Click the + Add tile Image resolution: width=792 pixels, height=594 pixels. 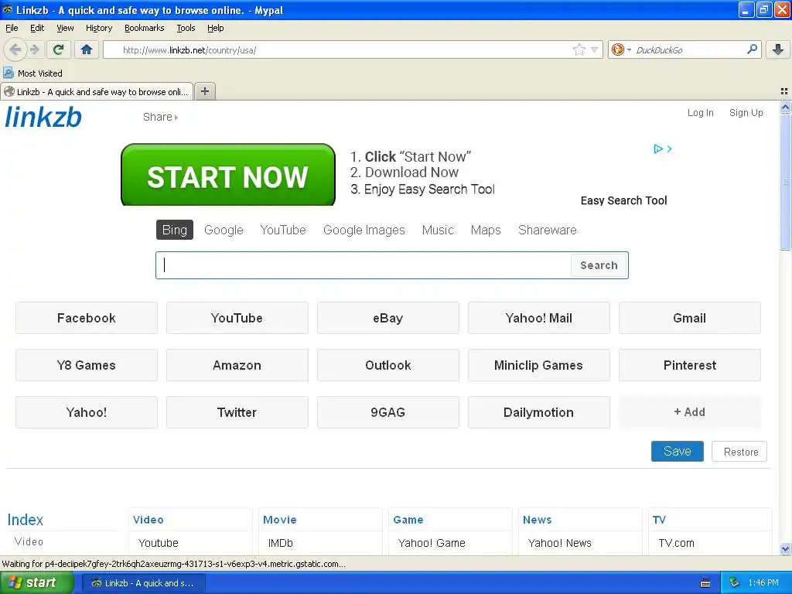tap(689, 412)
